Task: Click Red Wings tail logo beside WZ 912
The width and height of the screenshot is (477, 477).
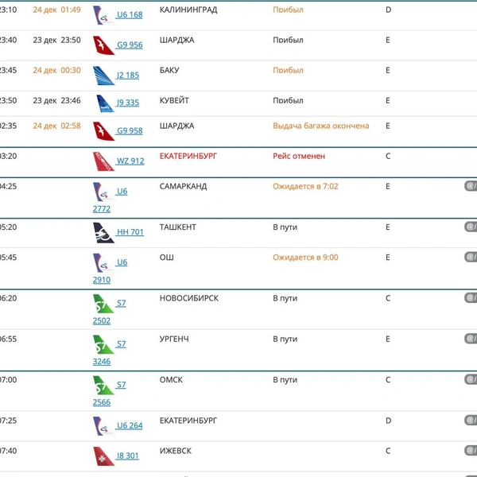Action: pyautogui.click(x=103, y=161)
